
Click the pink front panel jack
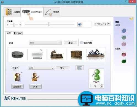[x=124, y=54]
